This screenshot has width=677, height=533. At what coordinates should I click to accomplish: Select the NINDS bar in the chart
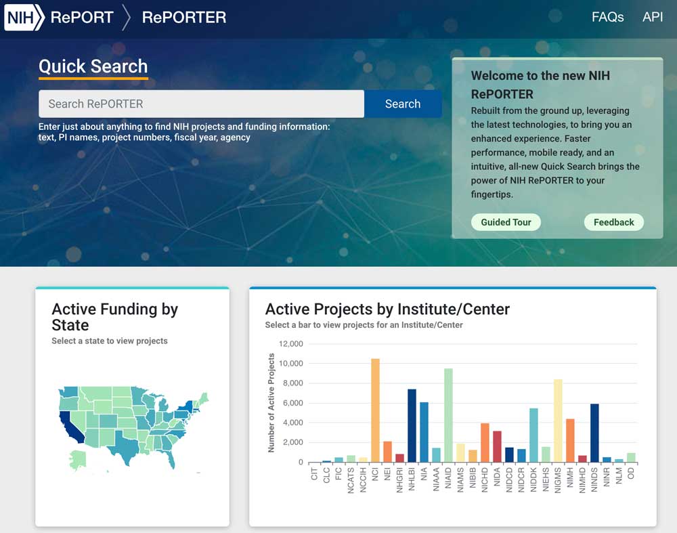click(594, 433)
